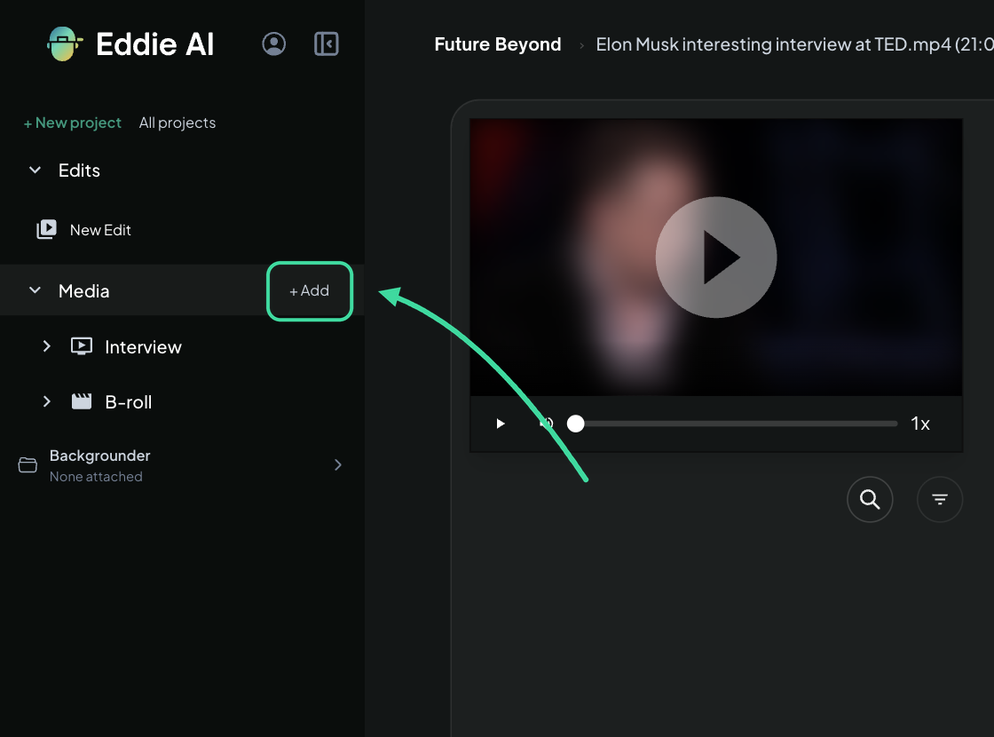Seek along the video progress track
Viewport: 994px width, 737px height.
click(x=737, y=424)
